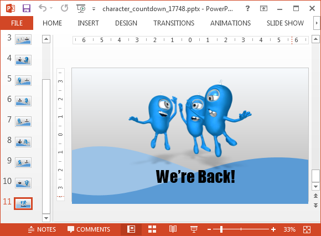Switch to the ANIMATIONS tab

[231, 23]
